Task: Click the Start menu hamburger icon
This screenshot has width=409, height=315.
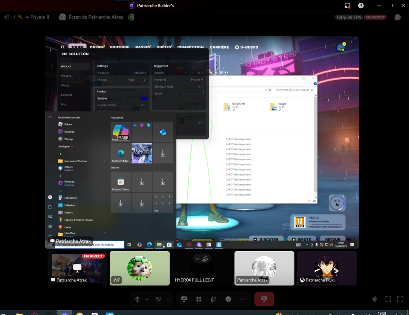Action: point(50,117)
